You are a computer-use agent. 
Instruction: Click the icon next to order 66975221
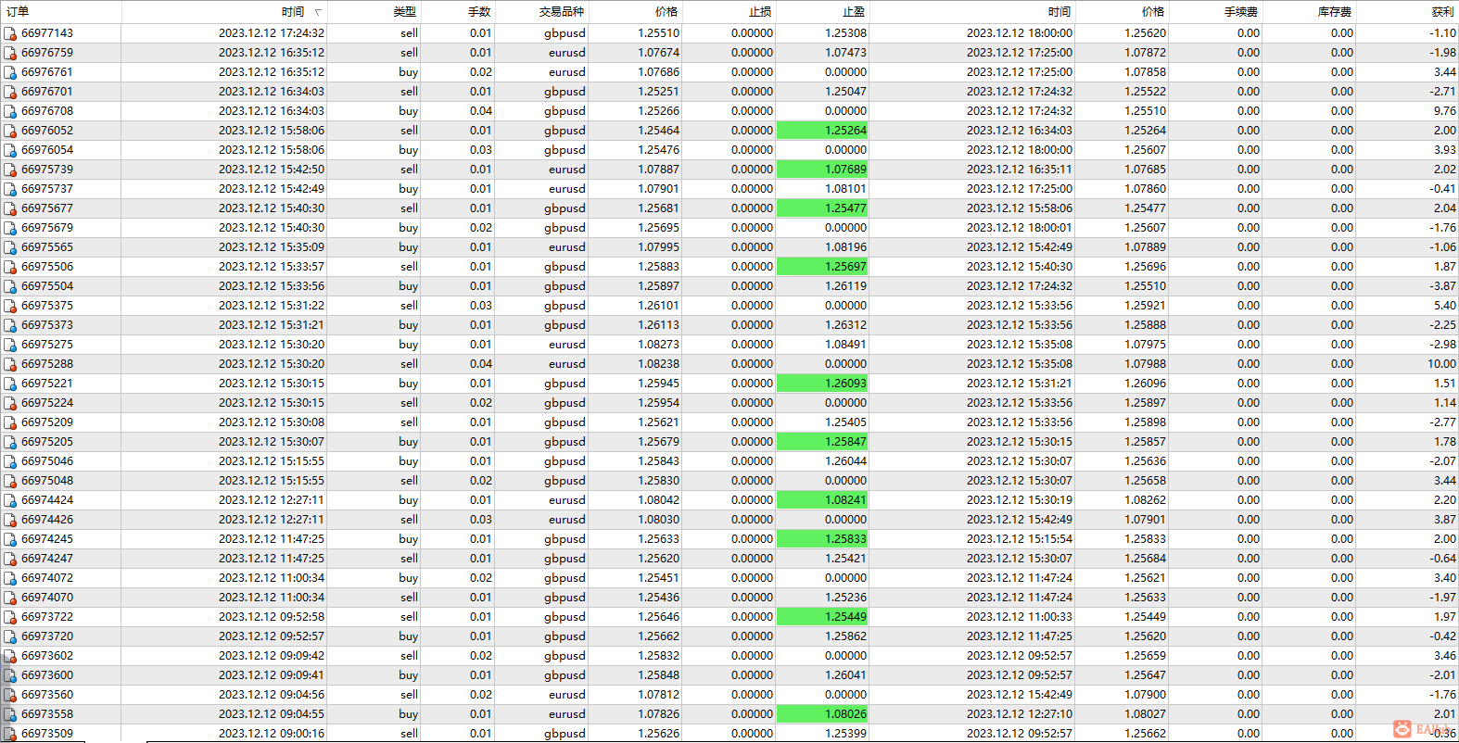(10, 384)
